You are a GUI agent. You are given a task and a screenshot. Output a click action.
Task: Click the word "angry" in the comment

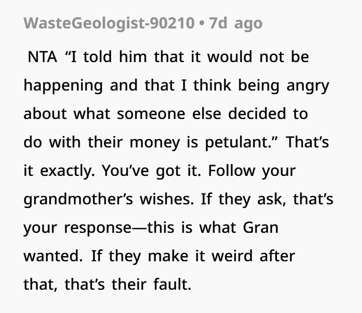coord(308,86)
